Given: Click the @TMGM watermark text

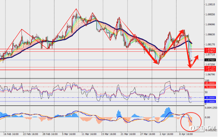Looking at the screenshot, I should [x=206, y=128].
